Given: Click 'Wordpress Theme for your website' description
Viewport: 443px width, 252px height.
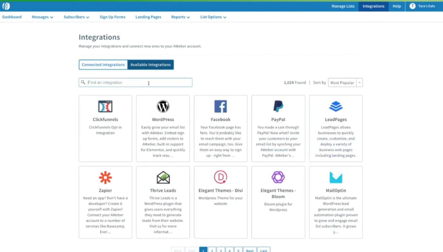Looking at the screenshot, I should pos(221,201).
